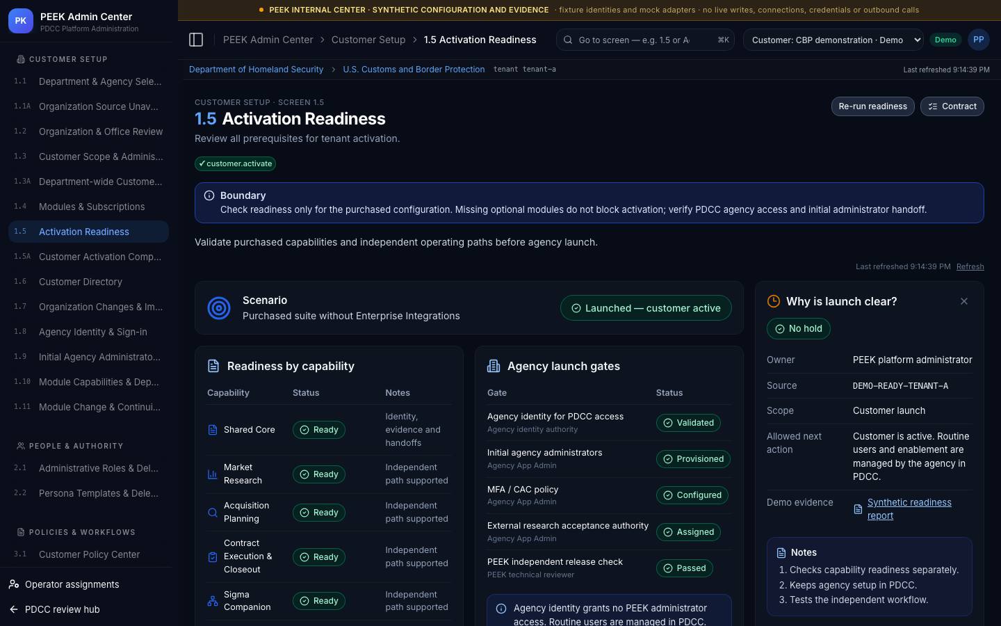Viewport: 1001px width, 626px height.
Task: Click the Refresh link
Action: 970,266
